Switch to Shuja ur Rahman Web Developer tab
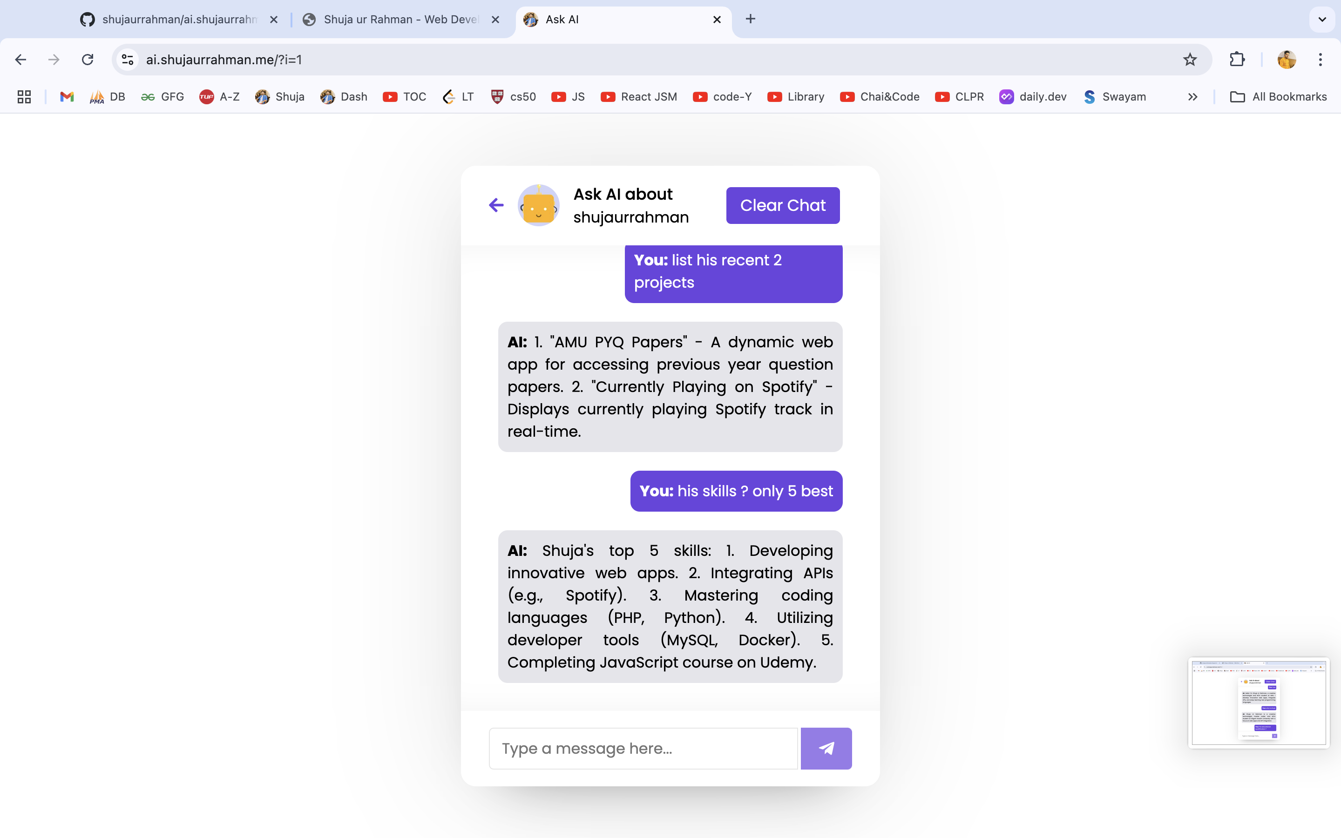 399,20
